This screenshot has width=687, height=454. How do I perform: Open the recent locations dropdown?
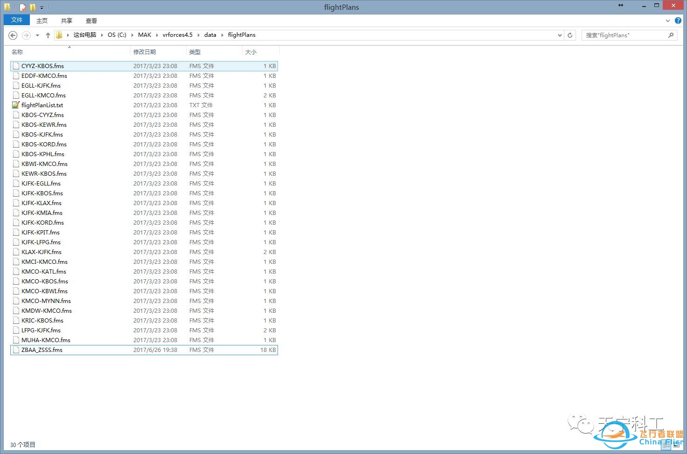click(37, 35)
